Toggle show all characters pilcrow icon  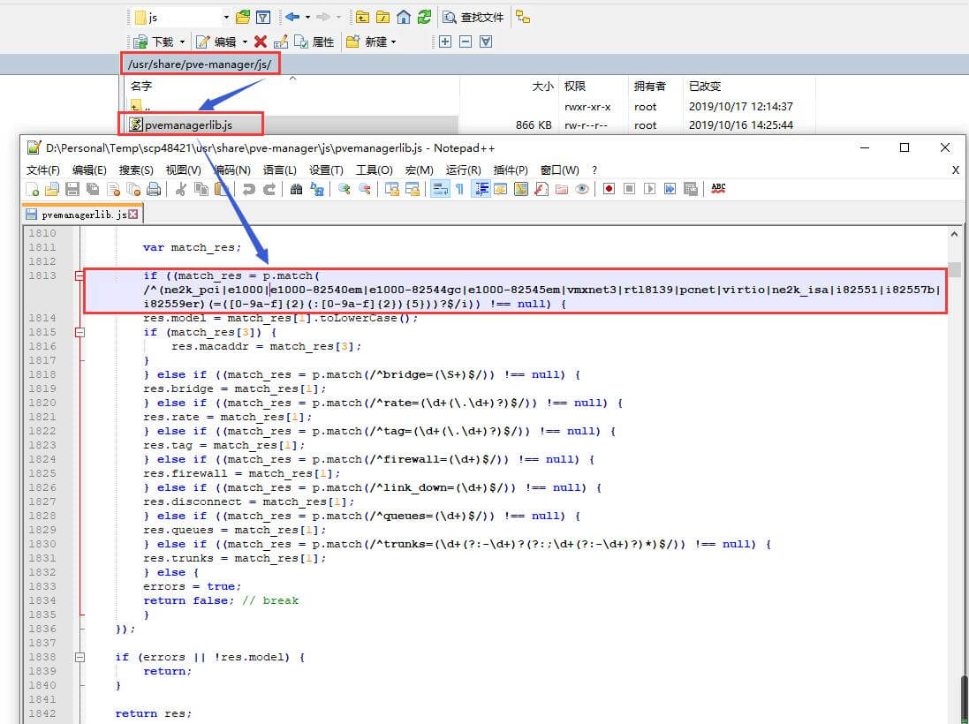coord(459,189)
